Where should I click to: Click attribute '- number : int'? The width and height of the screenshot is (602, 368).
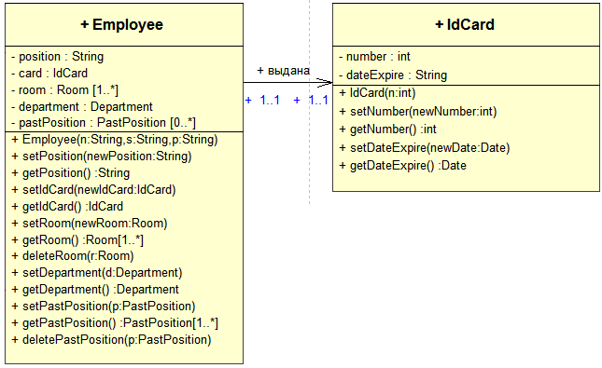pyautogui.click(x=374, y=57)
